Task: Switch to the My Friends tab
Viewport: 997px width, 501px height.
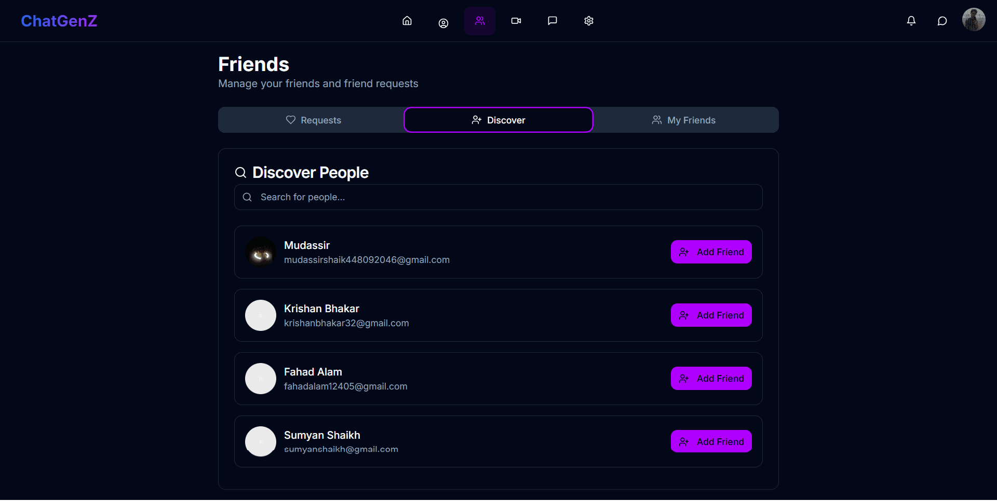Action: (684, 120)
